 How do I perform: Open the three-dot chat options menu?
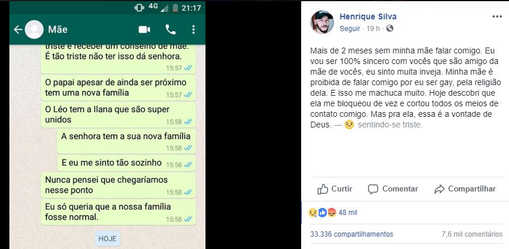coord(194,29)
